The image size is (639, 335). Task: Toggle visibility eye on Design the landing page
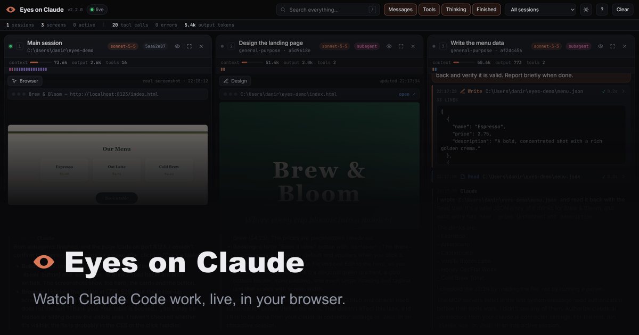(x=389, y=46)
